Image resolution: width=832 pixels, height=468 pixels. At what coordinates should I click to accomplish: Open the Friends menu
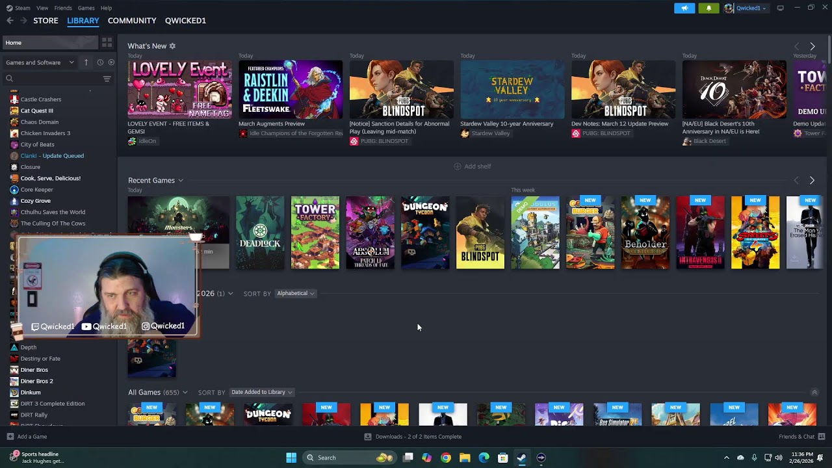pos(63,8)
